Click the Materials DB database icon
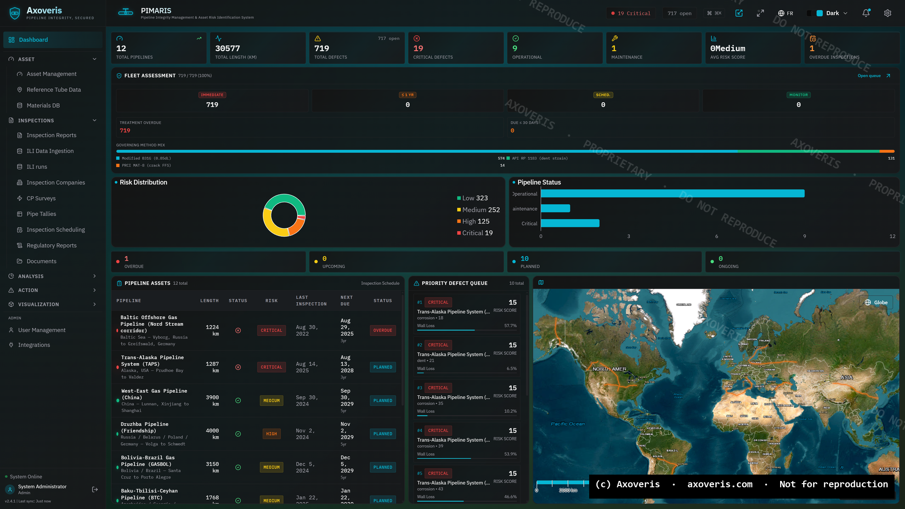Image resolution: width=905 pixels, height=509 pixels. point(19,105)
